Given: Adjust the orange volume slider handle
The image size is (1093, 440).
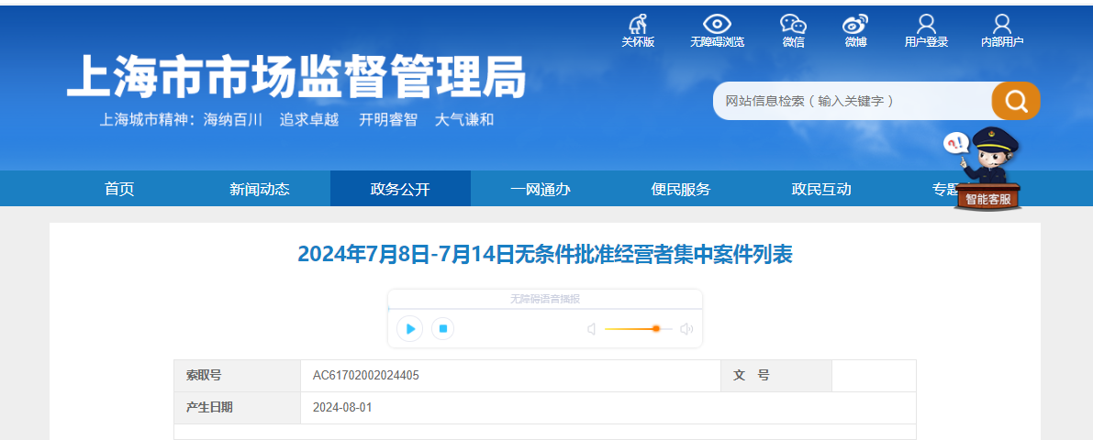Looking at the screenshot, I should 656,328.
